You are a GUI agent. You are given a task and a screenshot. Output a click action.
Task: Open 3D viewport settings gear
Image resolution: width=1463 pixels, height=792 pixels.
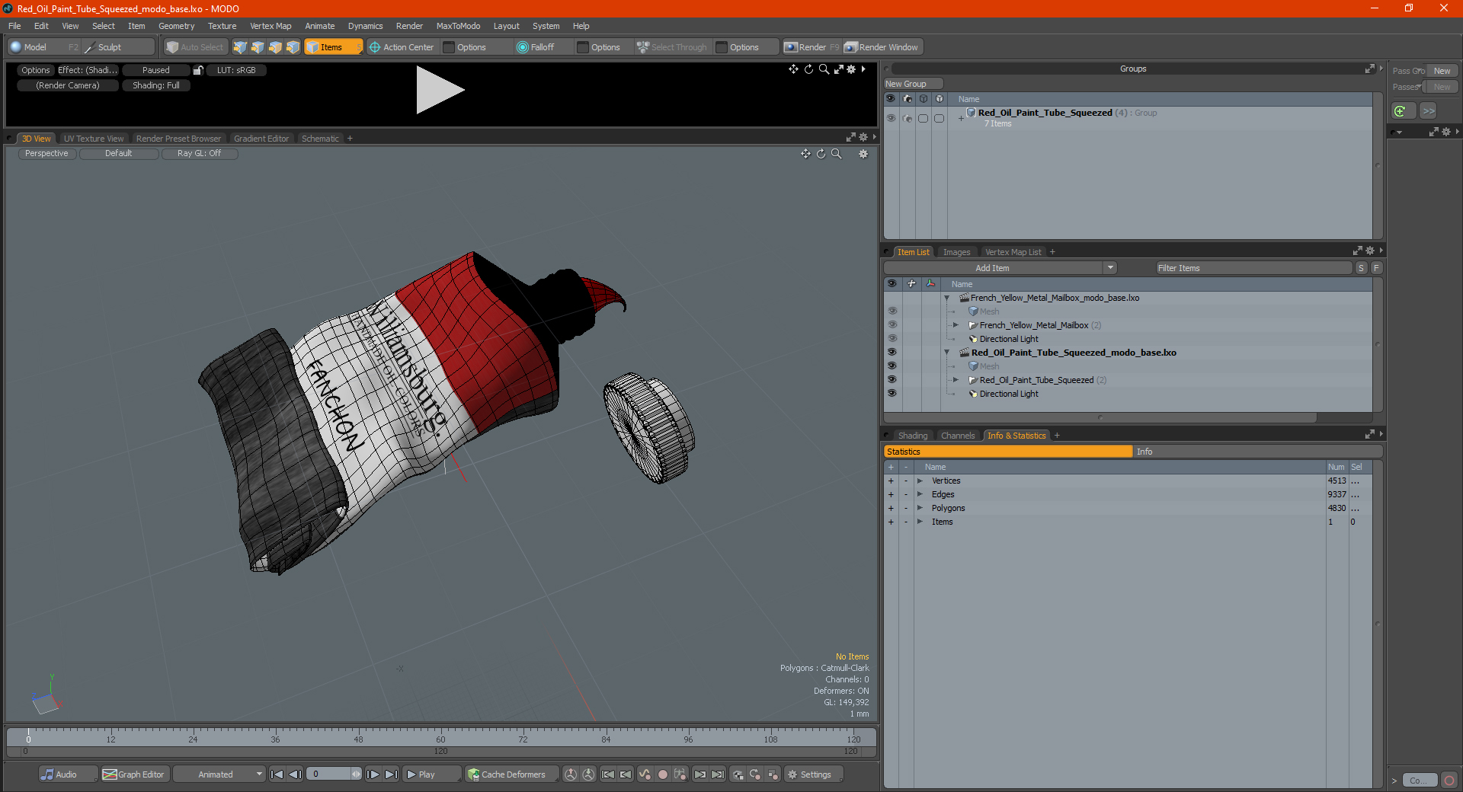coord(863,154)
